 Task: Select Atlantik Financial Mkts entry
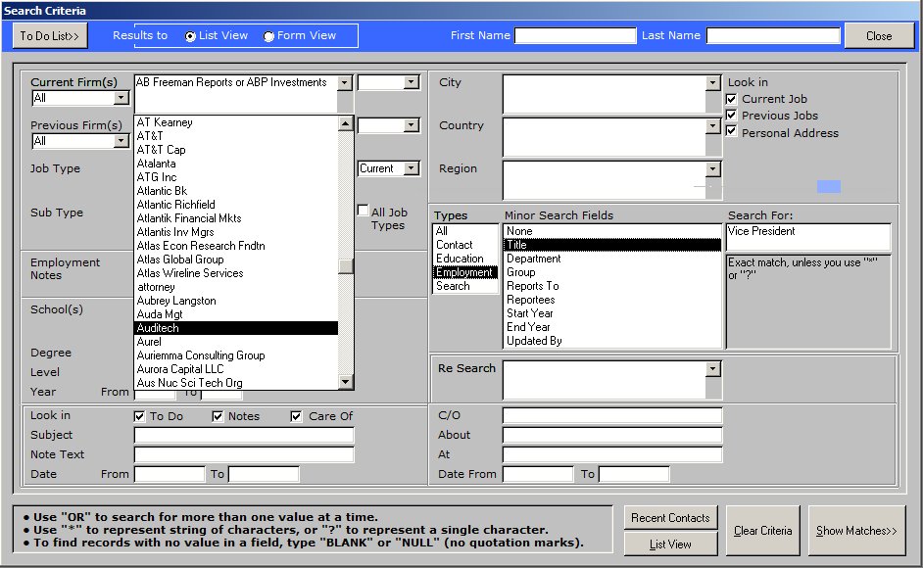click(x=237, y=218)
